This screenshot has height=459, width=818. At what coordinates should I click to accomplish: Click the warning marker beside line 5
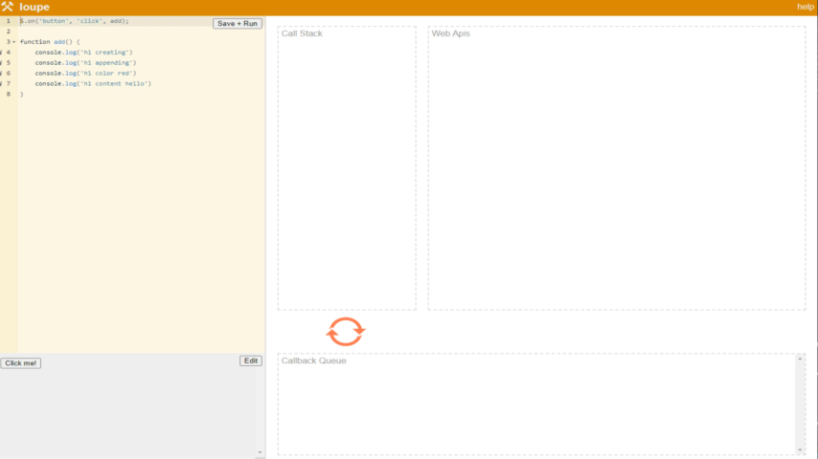(2, 63)
